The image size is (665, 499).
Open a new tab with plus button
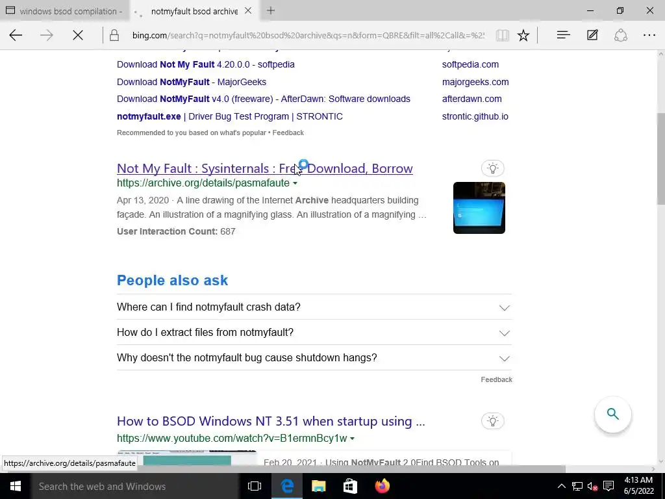pyautogui.click(x=271, y=11)
